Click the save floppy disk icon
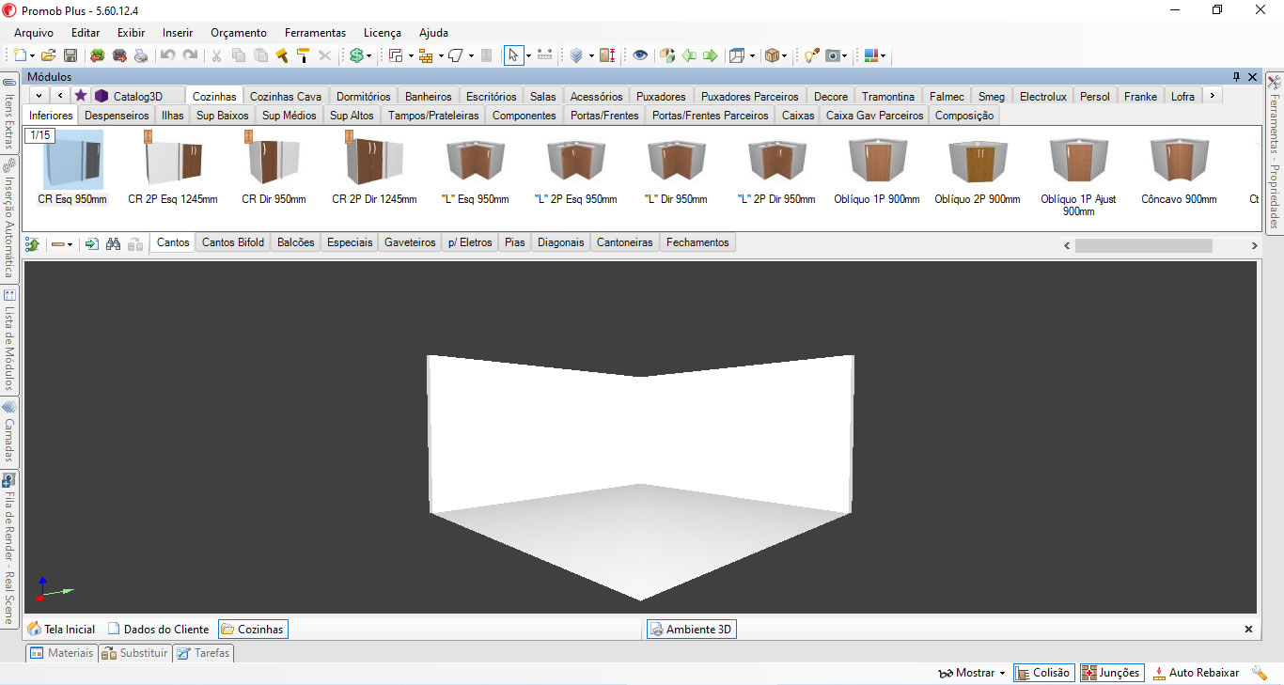The width and height of the screenshot is (1284, 685). (x=70, y=55)
